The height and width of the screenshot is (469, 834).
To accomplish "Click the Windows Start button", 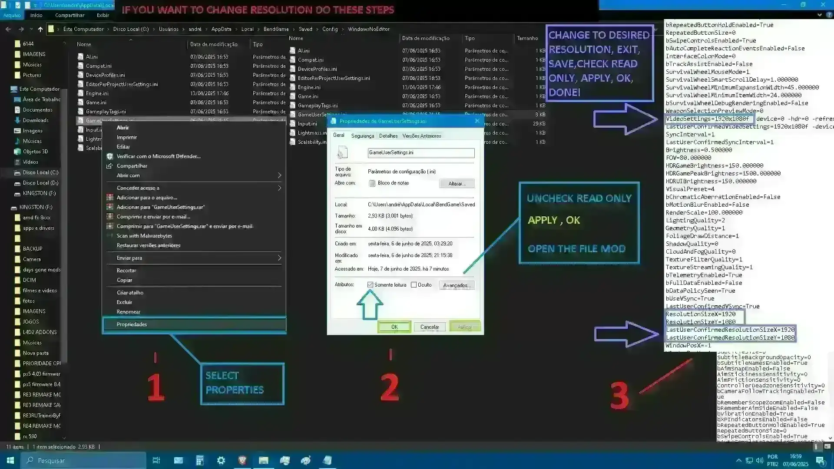I will click(x=10, y=460).
